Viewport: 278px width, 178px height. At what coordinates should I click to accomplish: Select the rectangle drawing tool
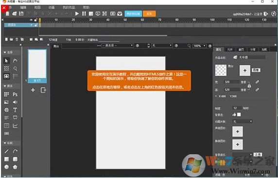[6, 159]
